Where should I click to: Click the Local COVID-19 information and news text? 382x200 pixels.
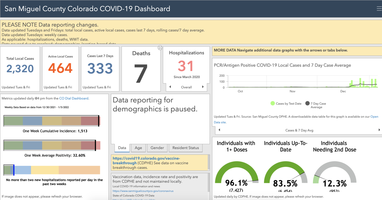(x=137, y=186)
